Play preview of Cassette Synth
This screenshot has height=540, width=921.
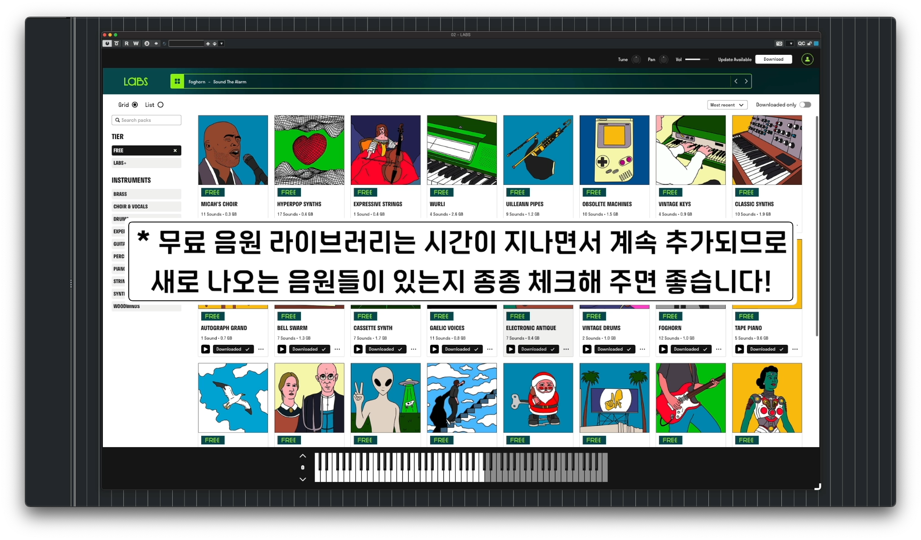(358, 349)
